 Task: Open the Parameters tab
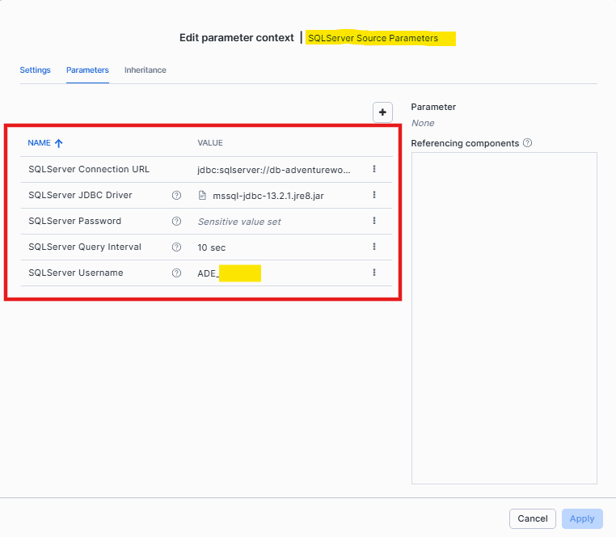pos(87,70)
